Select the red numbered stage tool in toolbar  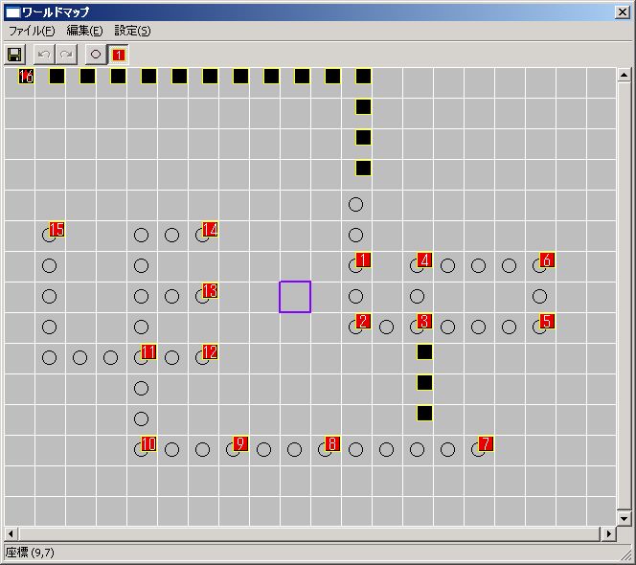(118, 55)
